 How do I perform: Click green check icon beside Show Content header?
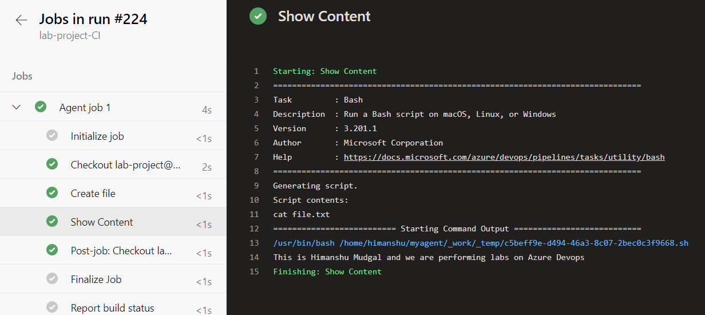tap(258, 16)
